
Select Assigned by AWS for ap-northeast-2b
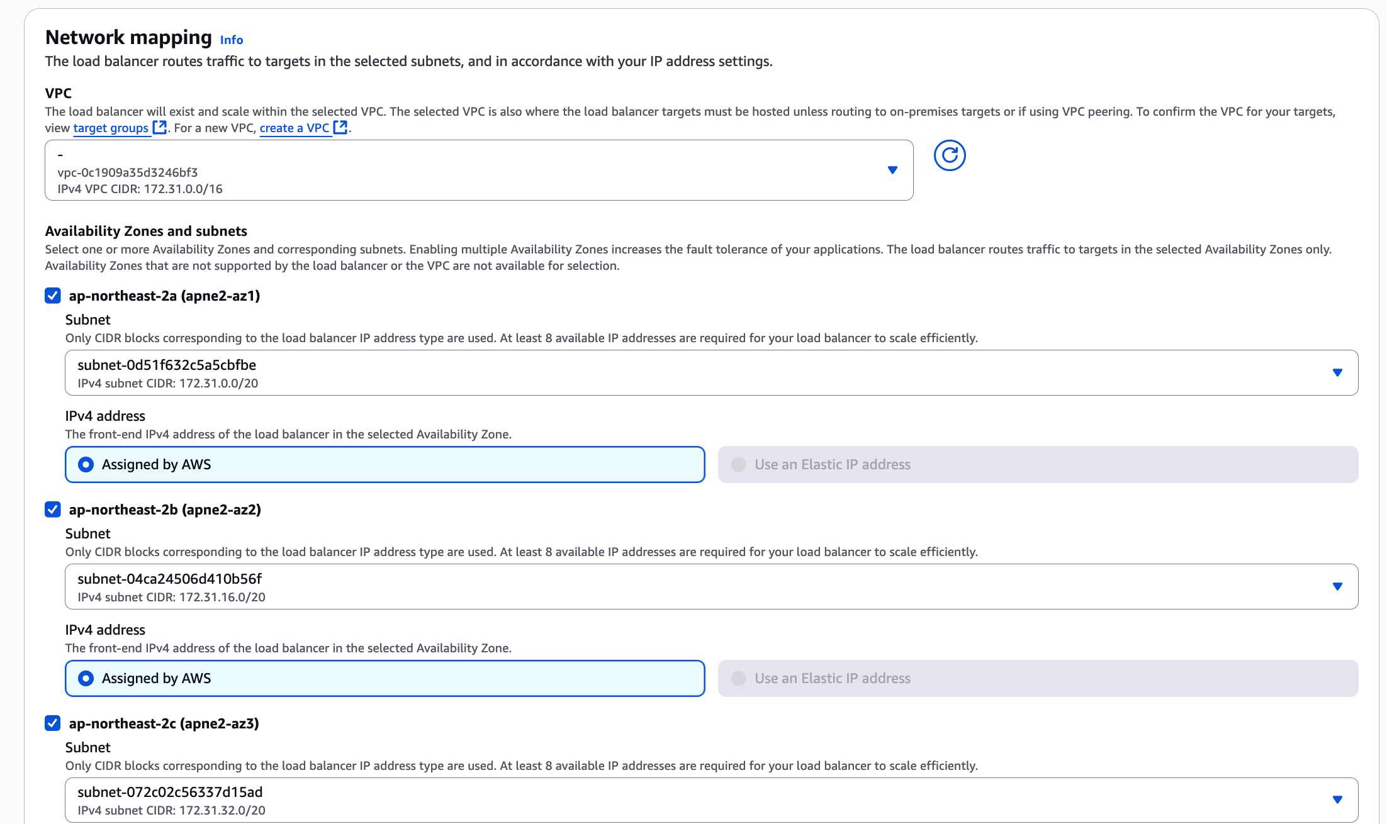coord(86,679)
